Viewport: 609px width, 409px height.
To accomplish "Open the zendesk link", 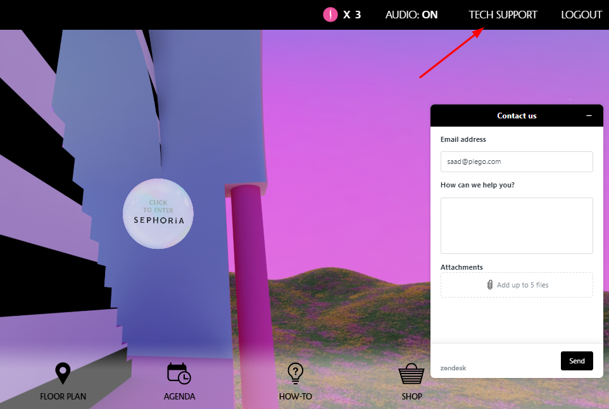I will click(453, 368).
